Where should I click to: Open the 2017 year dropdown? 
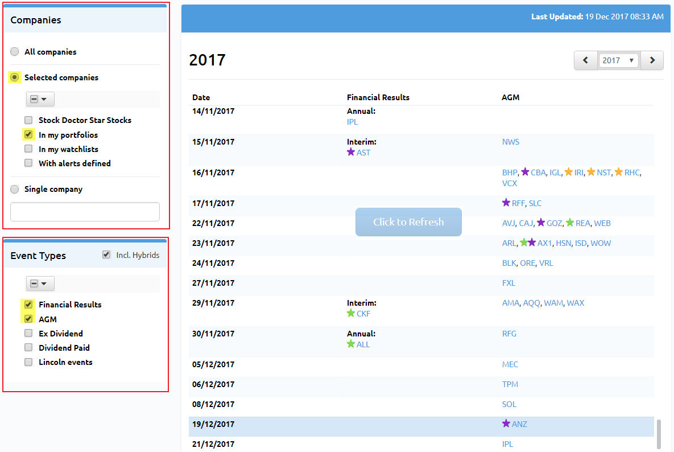(618, 60)
